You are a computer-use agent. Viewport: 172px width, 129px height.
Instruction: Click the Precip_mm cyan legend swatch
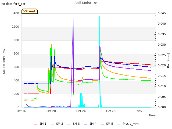[x=119, y=124]
